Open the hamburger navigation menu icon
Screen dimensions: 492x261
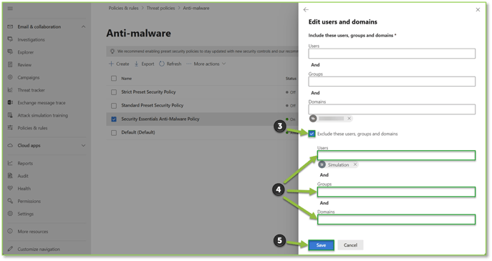point(10,9)
